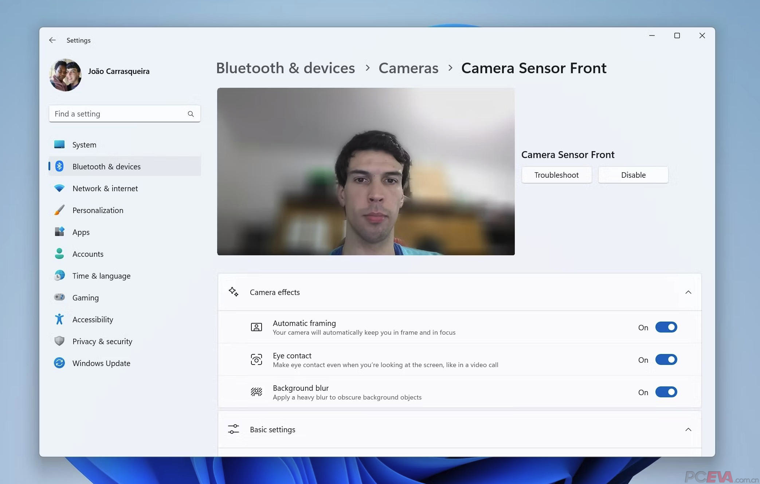Click the Apps icon in sidebar
Image resolution: width=760 pixels, height=484 pixels.
(59, 232)
